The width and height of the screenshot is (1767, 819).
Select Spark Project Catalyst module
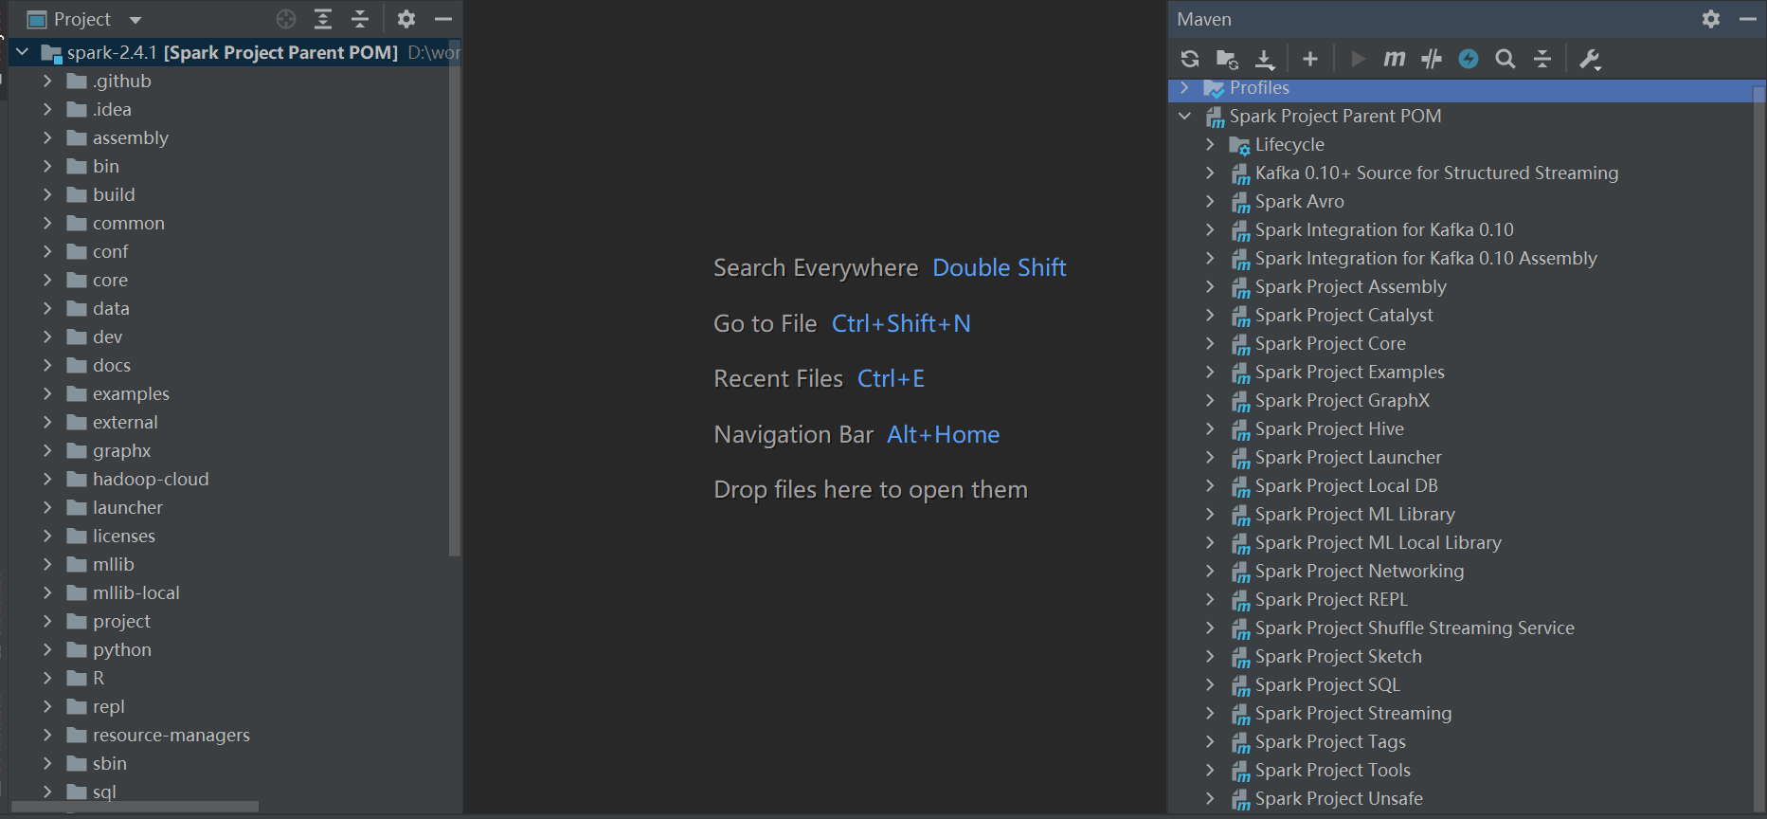click(x=1343, y=315)
